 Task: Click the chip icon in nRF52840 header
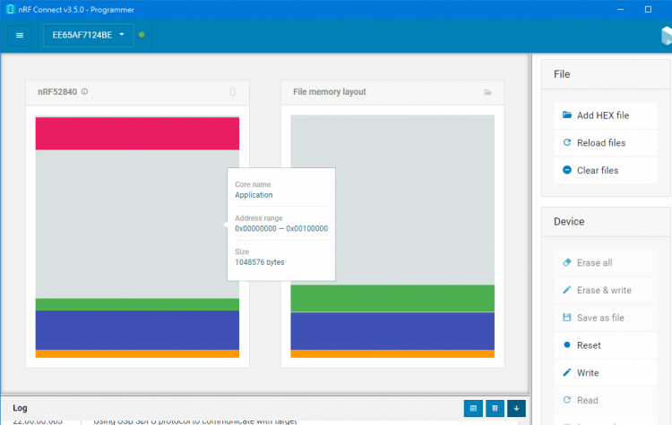point(232,91)
